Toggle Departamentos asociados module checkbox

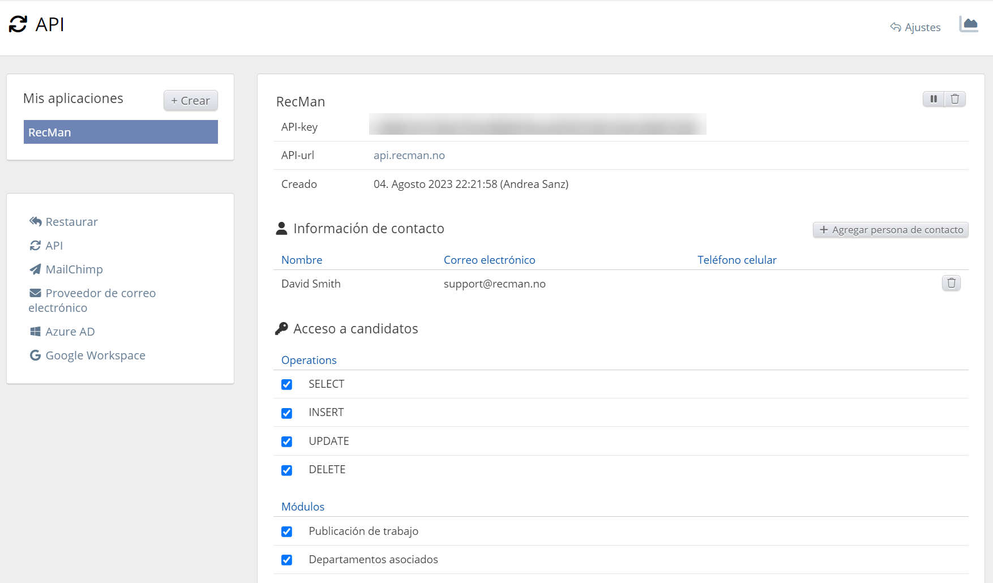(287, 560)
